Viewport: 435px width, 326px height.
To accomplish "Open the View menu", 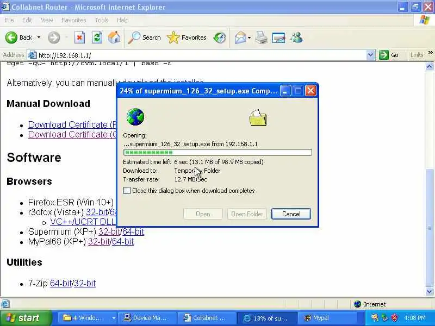I will [47, 20].
